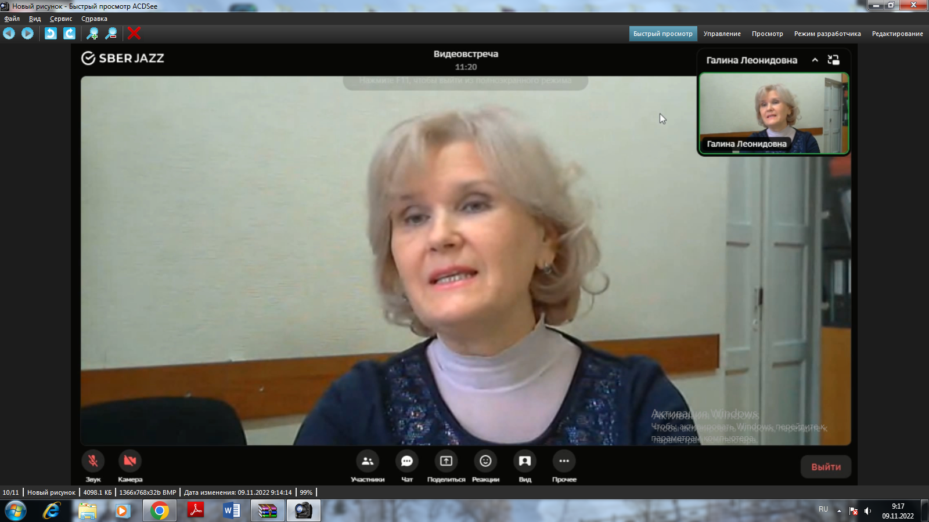Open the Реакции emoji reactions
The width and height of the screenshot is (929, 522).
[485, 461]
